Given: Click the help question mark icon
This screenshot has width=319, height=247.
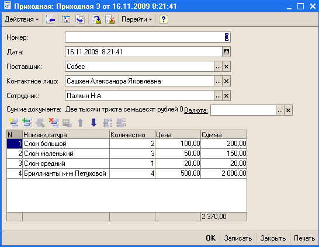Looking at the screenshot, I should (164, 19).
